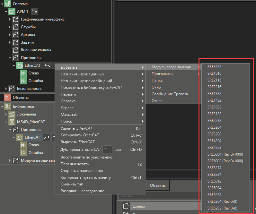Screen dimensions: 256x214
Task: Click the Службы folder icon
Action: (16, 27)
